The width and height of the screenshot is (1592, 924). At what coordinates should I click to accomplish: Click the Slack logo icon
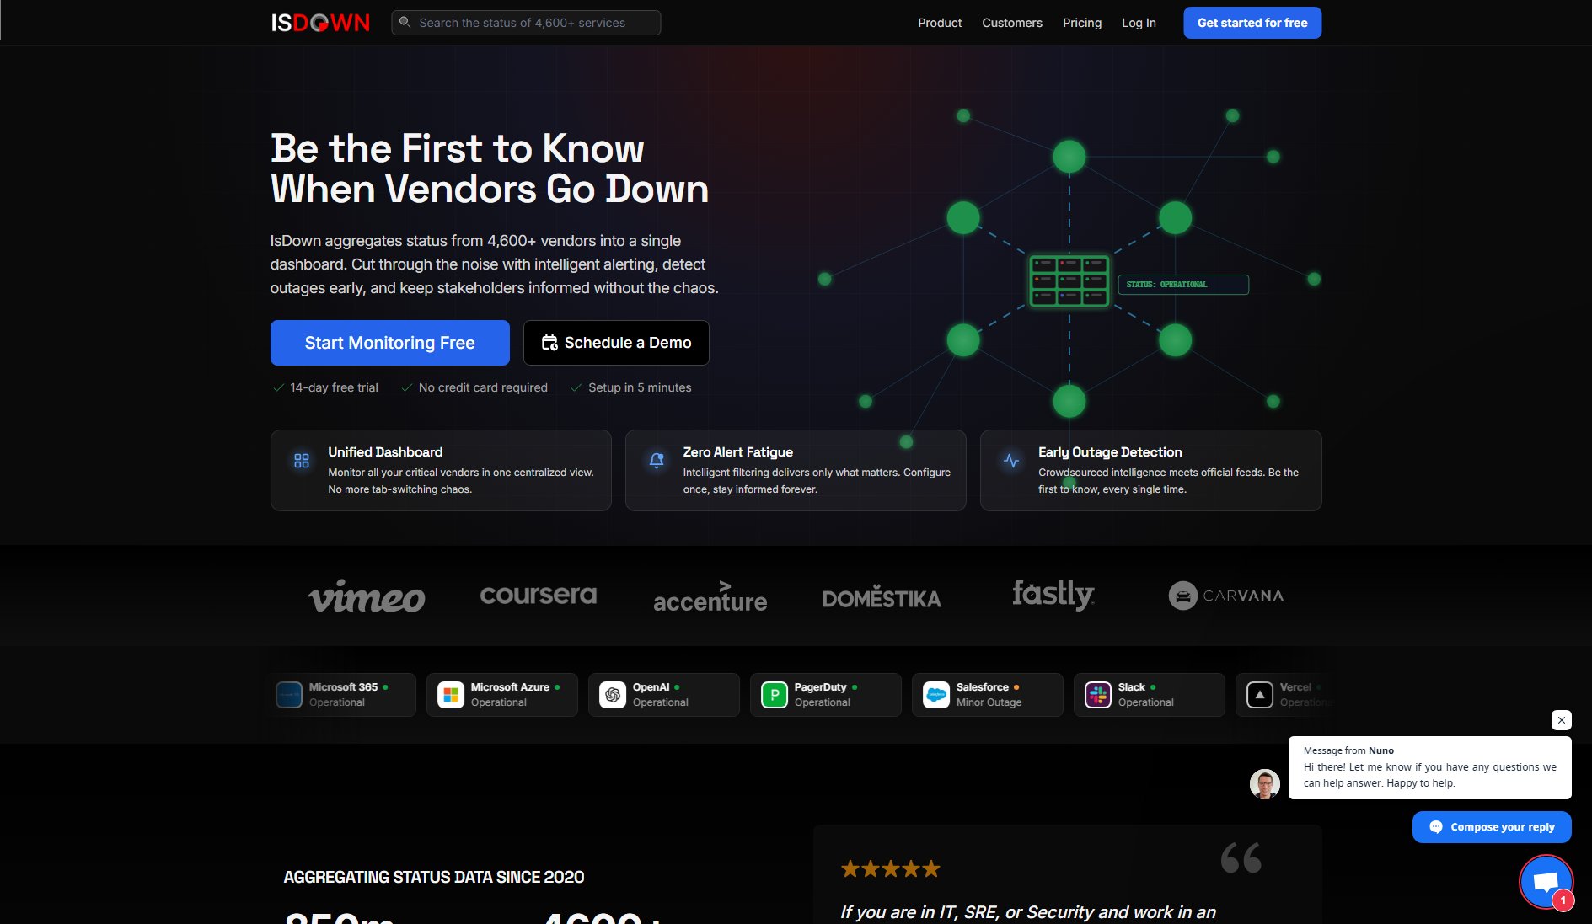pyautogui.click(x=1098, y=694)
